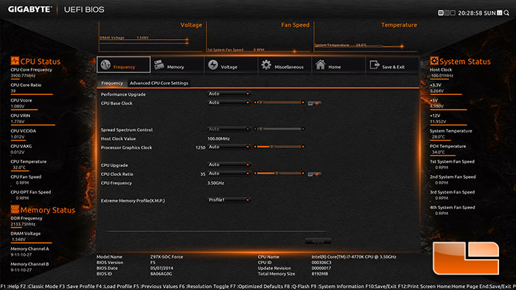Select the first layout view icon left of clock
This screenshot has height=290, width=516.
(441, 13)
